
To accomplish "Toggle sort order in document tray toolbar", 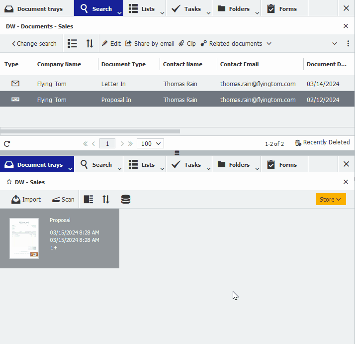I will click(x=106, y=199).
